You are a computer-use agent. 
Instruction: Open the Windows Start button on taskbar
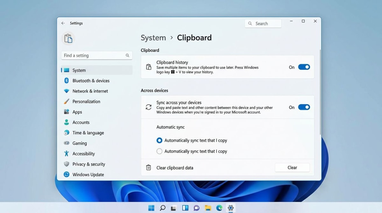[x=151, y=208]
